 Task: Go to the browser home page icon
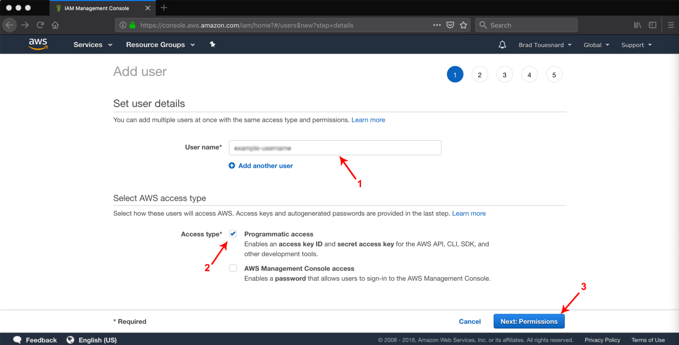55,25
